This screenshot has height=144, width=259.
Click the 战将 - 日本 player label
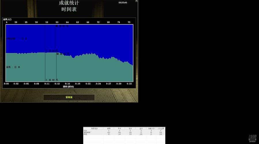point(13,67)
